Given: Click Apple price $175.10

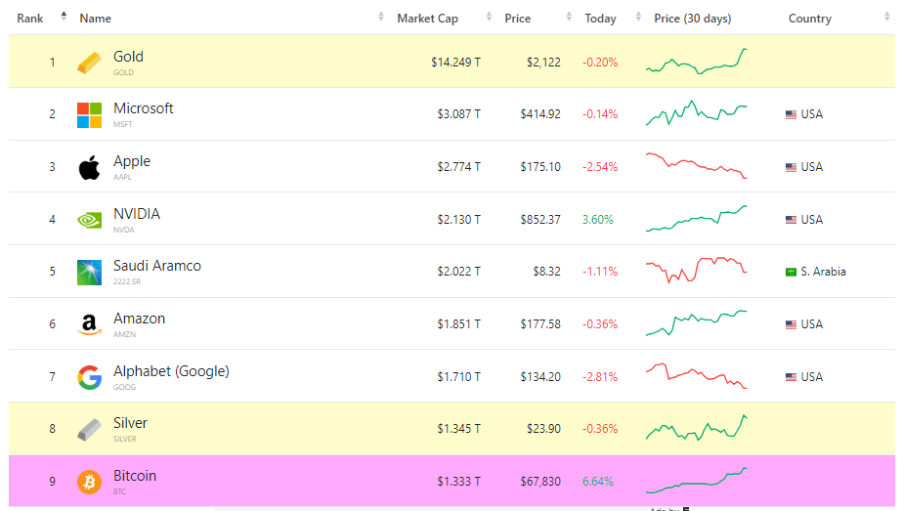Looking at the screenshot, I should coord(540,167).
